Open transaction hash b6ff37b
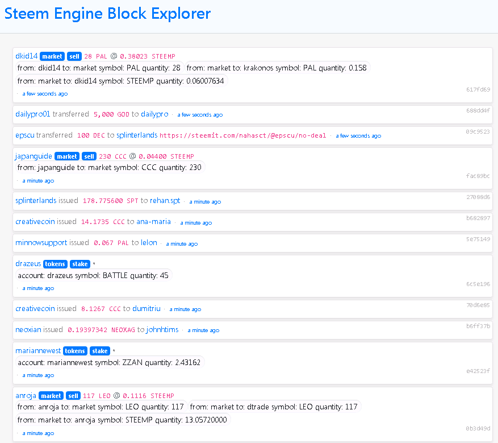The image size is (498, 443). tap(478, 326)
